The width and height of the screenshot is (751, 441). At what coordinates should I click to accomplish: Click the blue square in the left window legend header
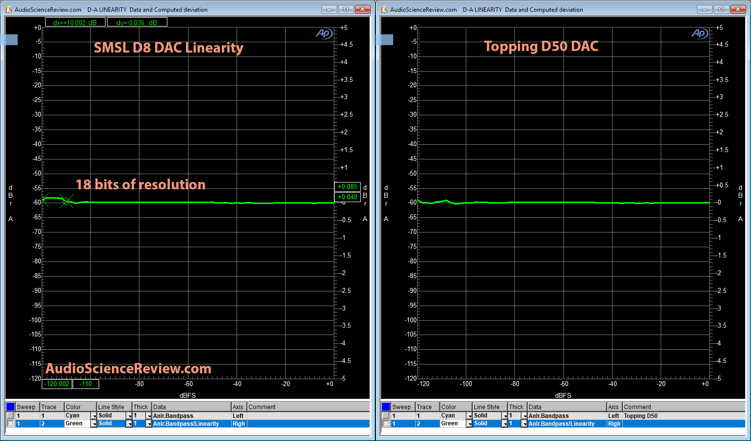[x=10, y=407]
